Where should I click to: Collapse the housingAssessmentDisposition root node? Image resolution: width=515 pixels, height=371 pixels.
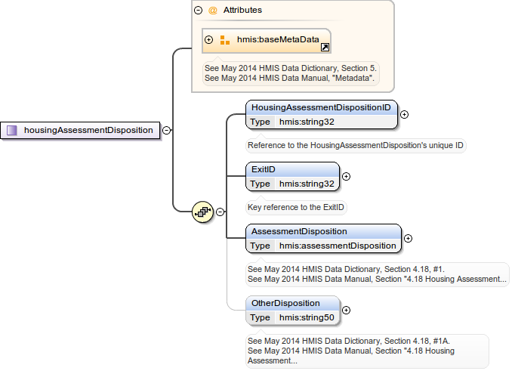[166, 130]
